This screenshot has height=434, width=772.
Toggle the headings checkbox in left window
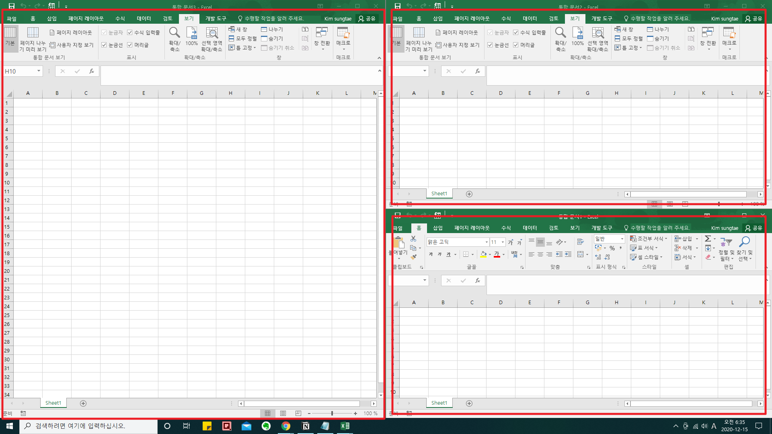coord(130,45)
